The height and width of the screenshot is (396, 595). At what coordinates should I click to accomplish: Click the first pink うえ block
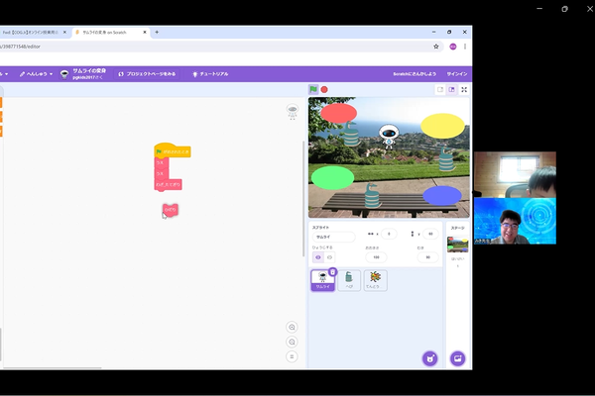162,162
